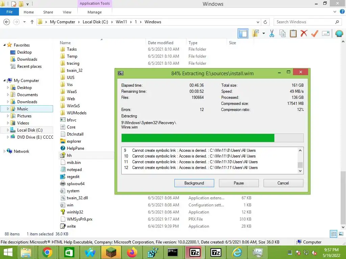Viewport: 346px width, 259px height.
Task: Open File Explorer icon on taskbar
Action: click(26, 252)
